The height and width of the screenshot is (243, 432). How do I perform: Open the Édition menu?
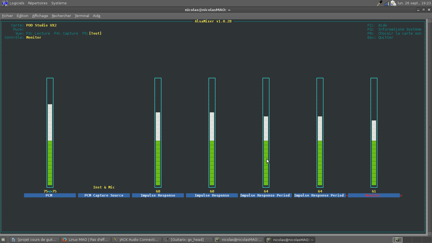click(22, 16)
